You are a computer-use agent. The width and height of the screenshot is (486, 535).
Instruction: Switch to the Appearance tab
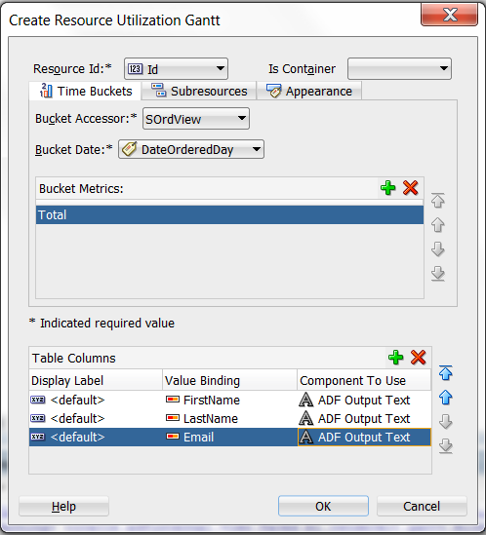click(309, 91)
